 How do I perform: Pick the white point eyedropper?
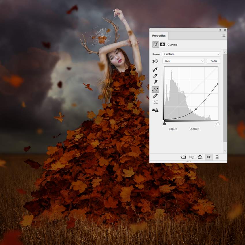pyautogui.click(x=155, y=82)
